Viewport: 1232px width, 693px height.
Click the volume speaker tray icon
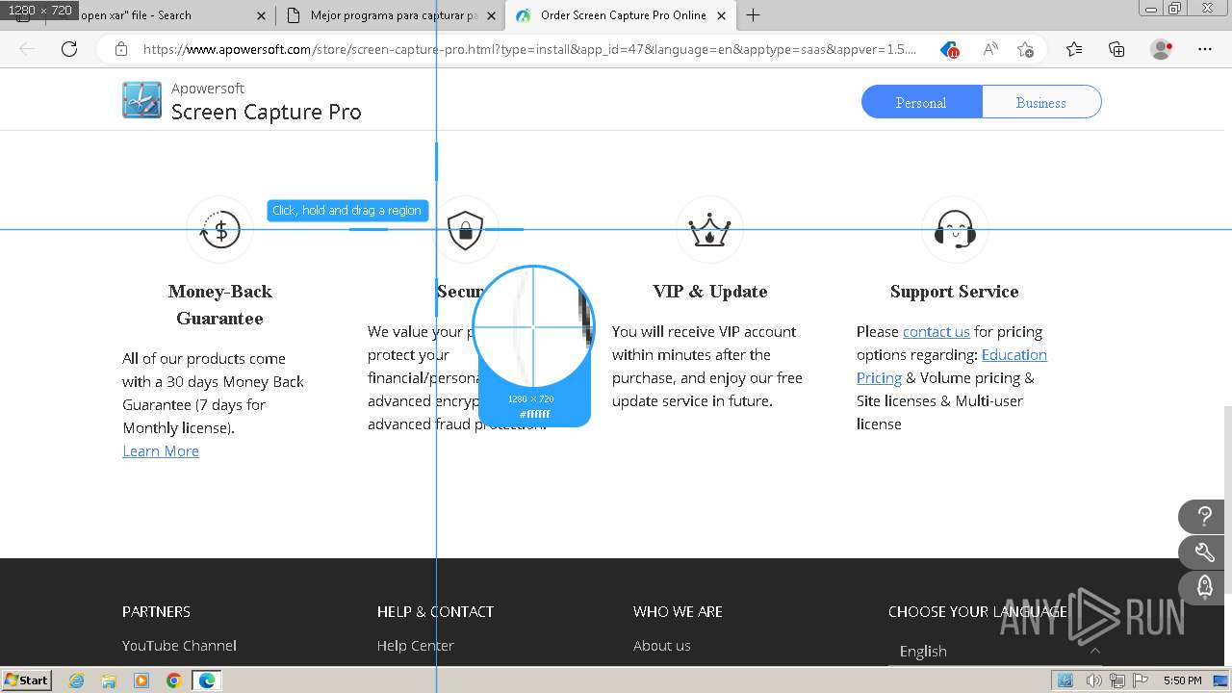1093,680
